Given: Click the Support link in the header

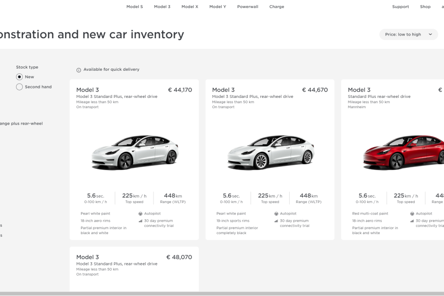Looking at the screenshot, I should (x=400, y=7).
